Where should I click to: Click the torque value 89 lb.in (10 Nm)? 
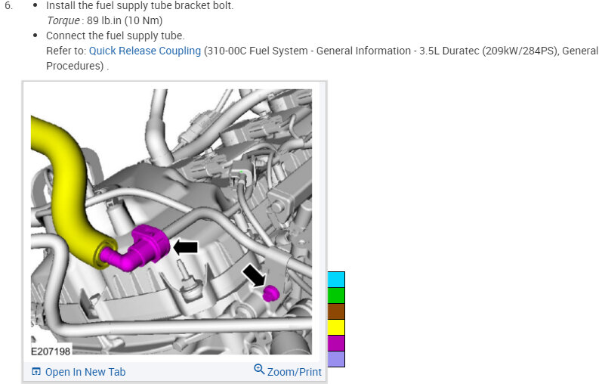click(125, 20)
